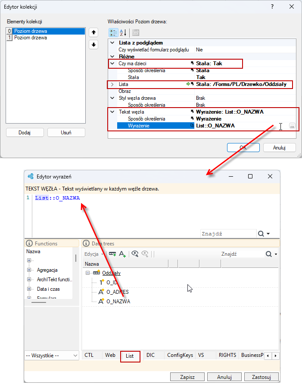Confirm collection editor with OK

(243, 147)
